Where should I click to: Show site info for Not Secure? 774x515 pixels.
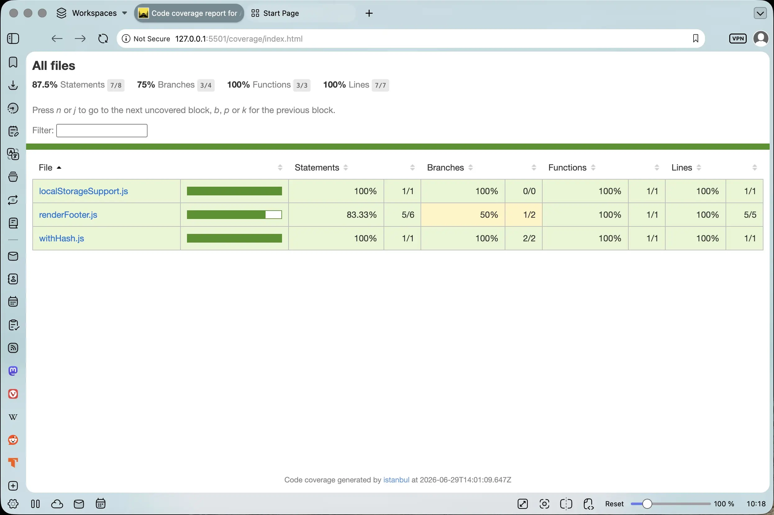coord(146,39)
